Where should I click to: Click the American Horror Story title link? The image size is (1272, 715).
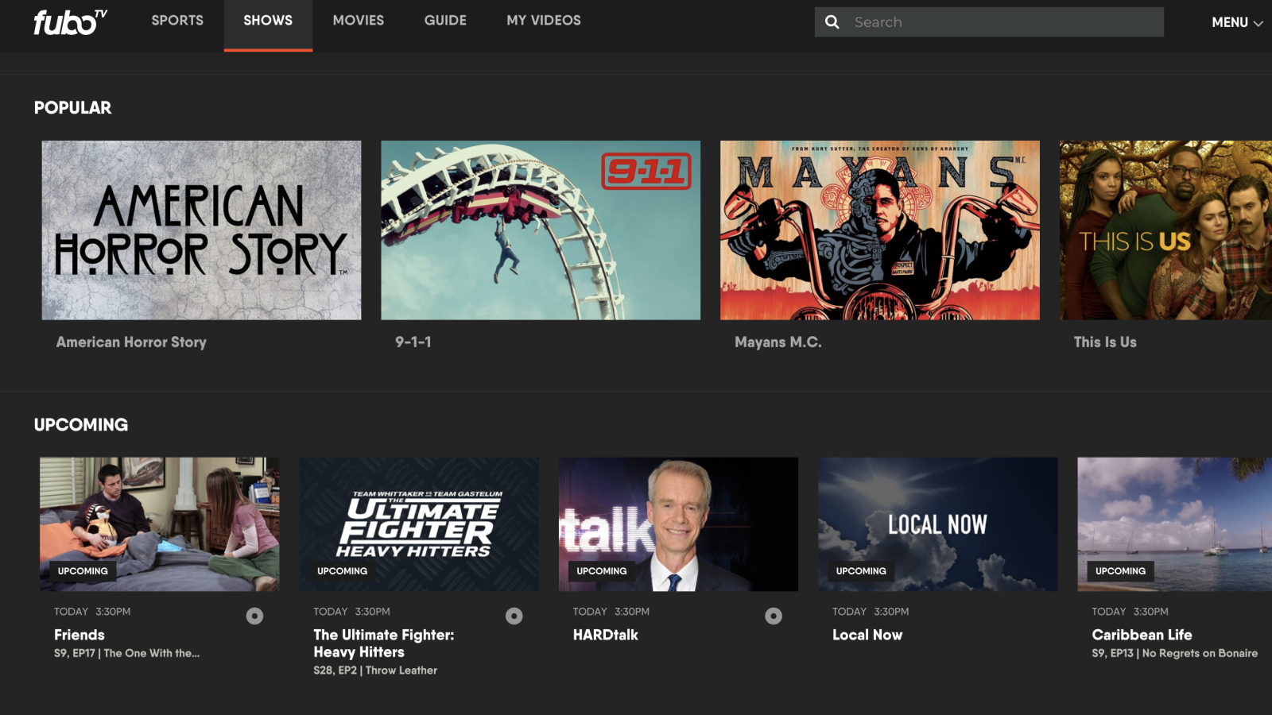point(131,342)
